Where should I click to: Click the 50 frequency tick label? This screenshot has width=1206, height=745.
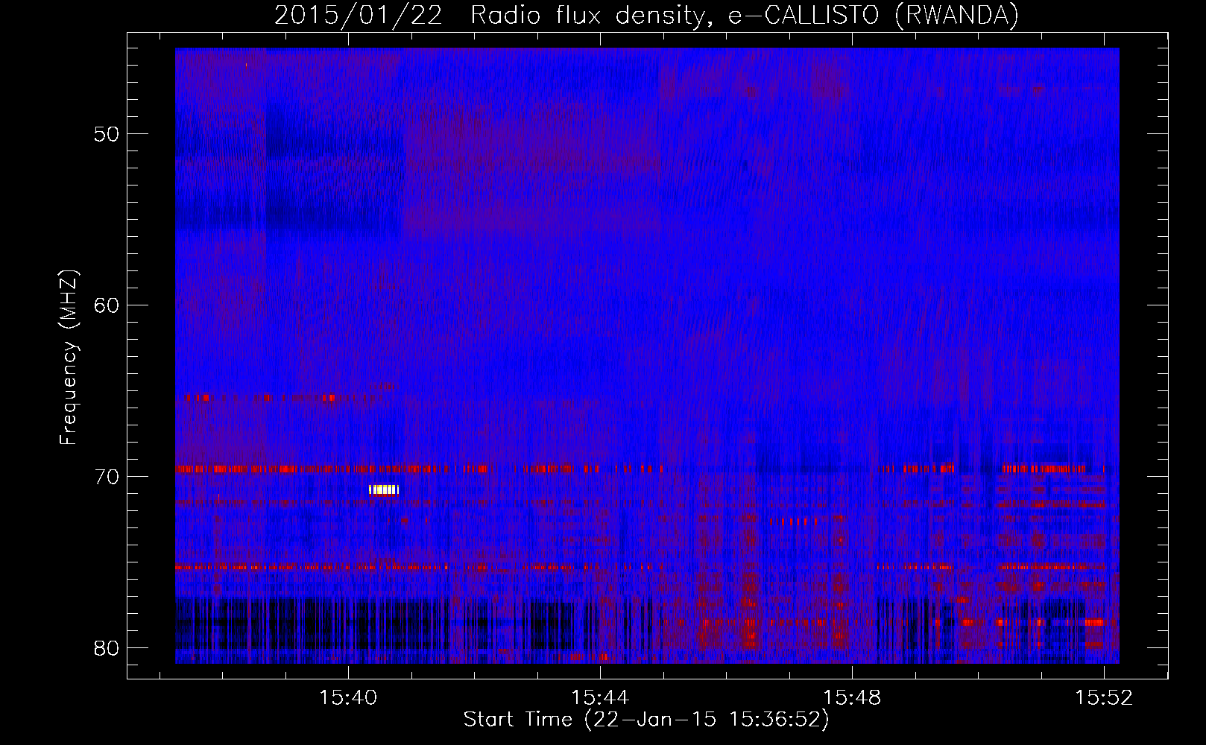click(107, 134)
